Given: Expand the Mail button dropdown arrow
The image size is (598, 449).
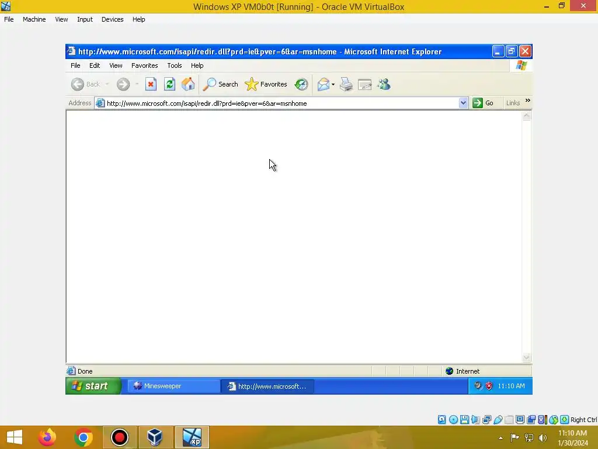Looking at the screenshot, I should pos(333,84).
